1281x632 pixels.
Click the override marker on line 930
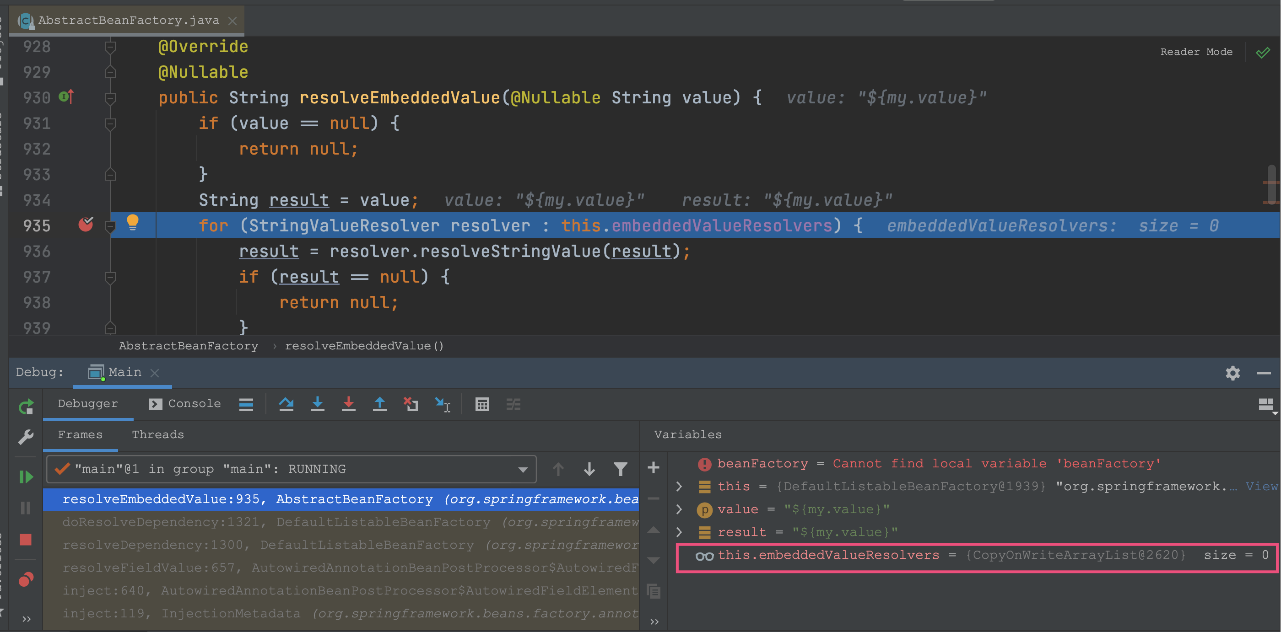coord(67,96)
